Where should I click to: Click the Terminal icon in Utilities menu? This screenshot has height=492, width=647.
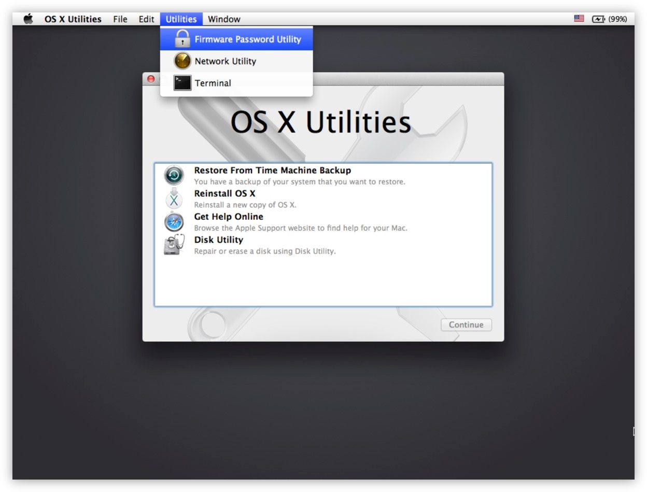point(182,83)
